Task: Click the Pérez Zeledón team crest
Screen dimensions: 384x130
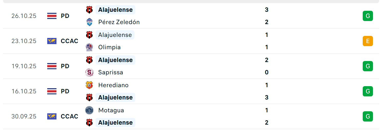Action: 89,22
